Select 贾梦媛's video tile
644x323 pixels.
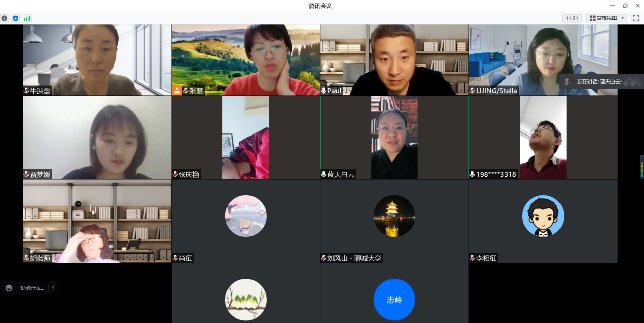coord(97,138)
